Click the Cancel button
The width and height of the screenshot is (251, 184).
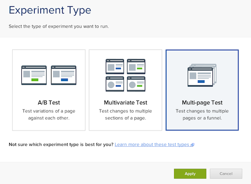tap(226, 174)
